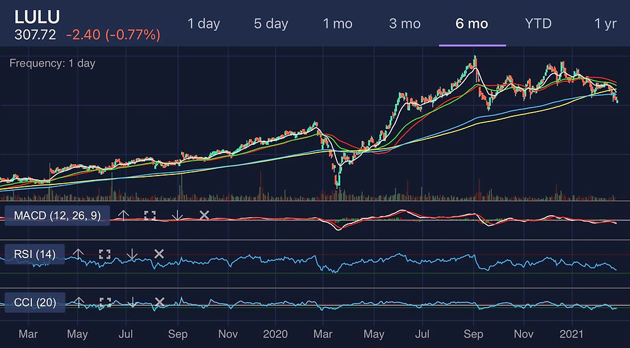630x348 pixels.
Task: Remove the MACD indicator
Action: 204,216
